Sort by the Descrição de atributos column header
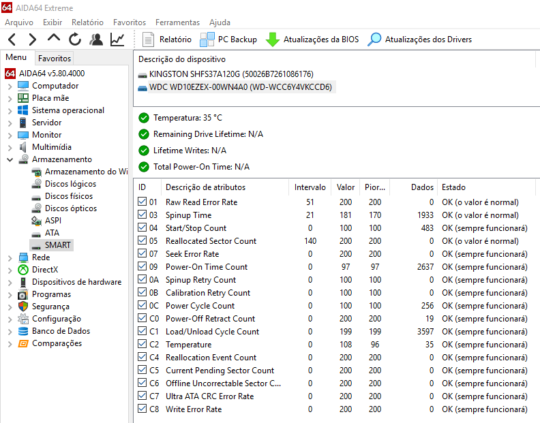Screen dimensions: 540x423 (225, 187)
